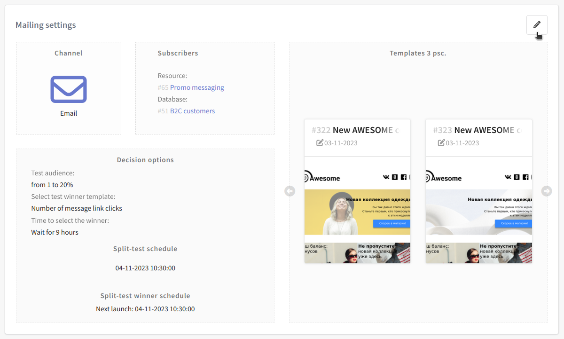Click the edit-date icon on template #322
Viewport: 564px width, 339px height.
[320, 143]
